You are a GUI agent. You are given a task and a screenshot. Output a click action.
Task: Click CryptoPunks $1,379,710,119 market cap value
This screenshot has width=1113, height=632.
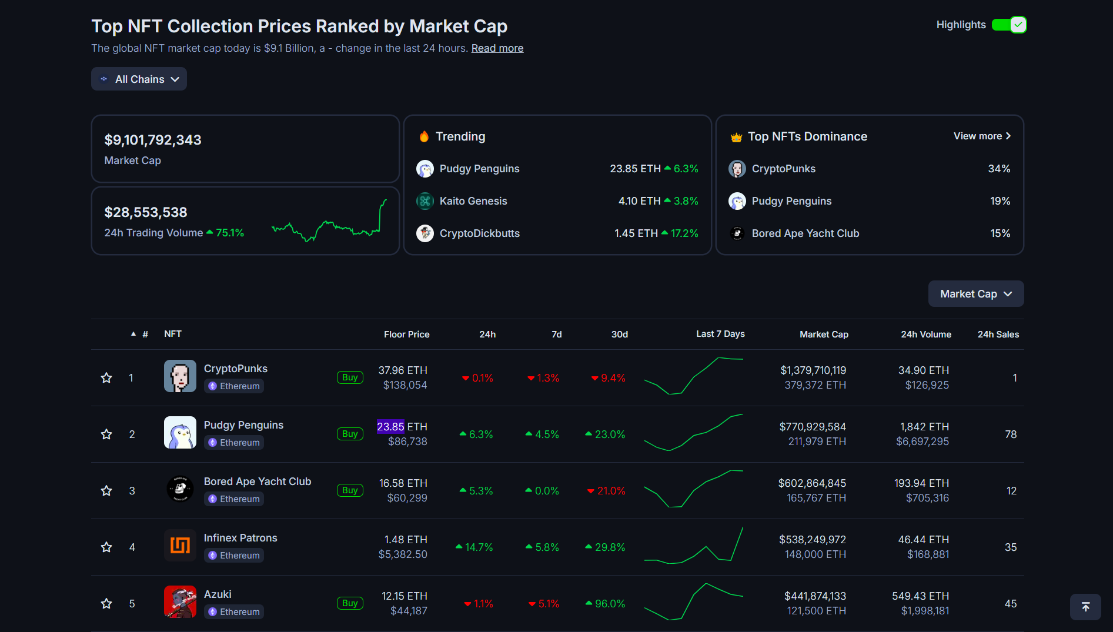pyautogui.click(x=813, y=370)
